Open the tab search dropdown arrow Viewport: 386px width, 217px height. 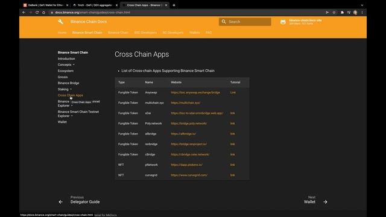coord(362,5)
